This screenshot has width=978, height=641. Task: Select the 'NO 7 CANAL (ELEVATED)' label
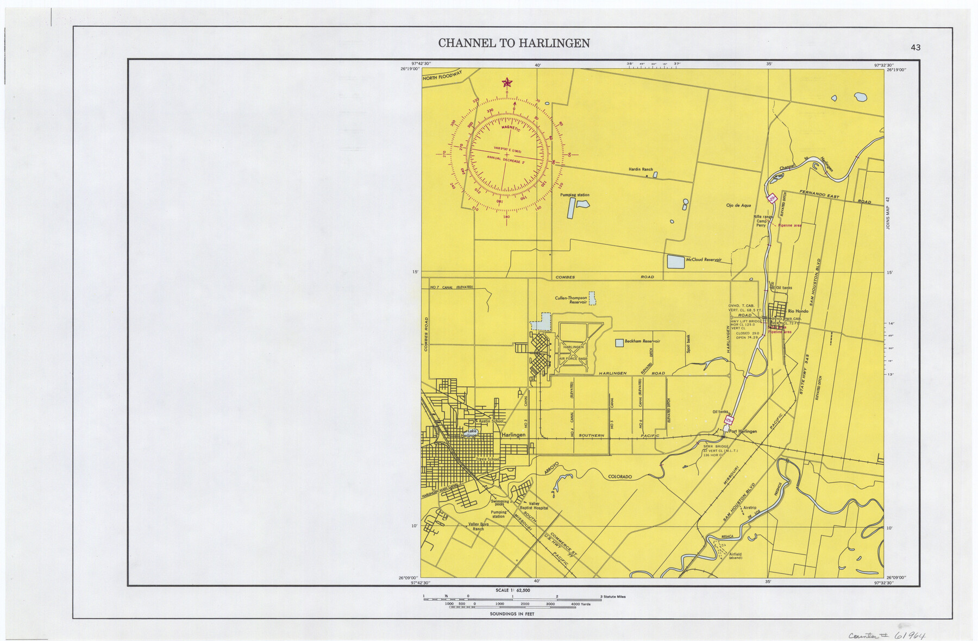click(452, 287)
